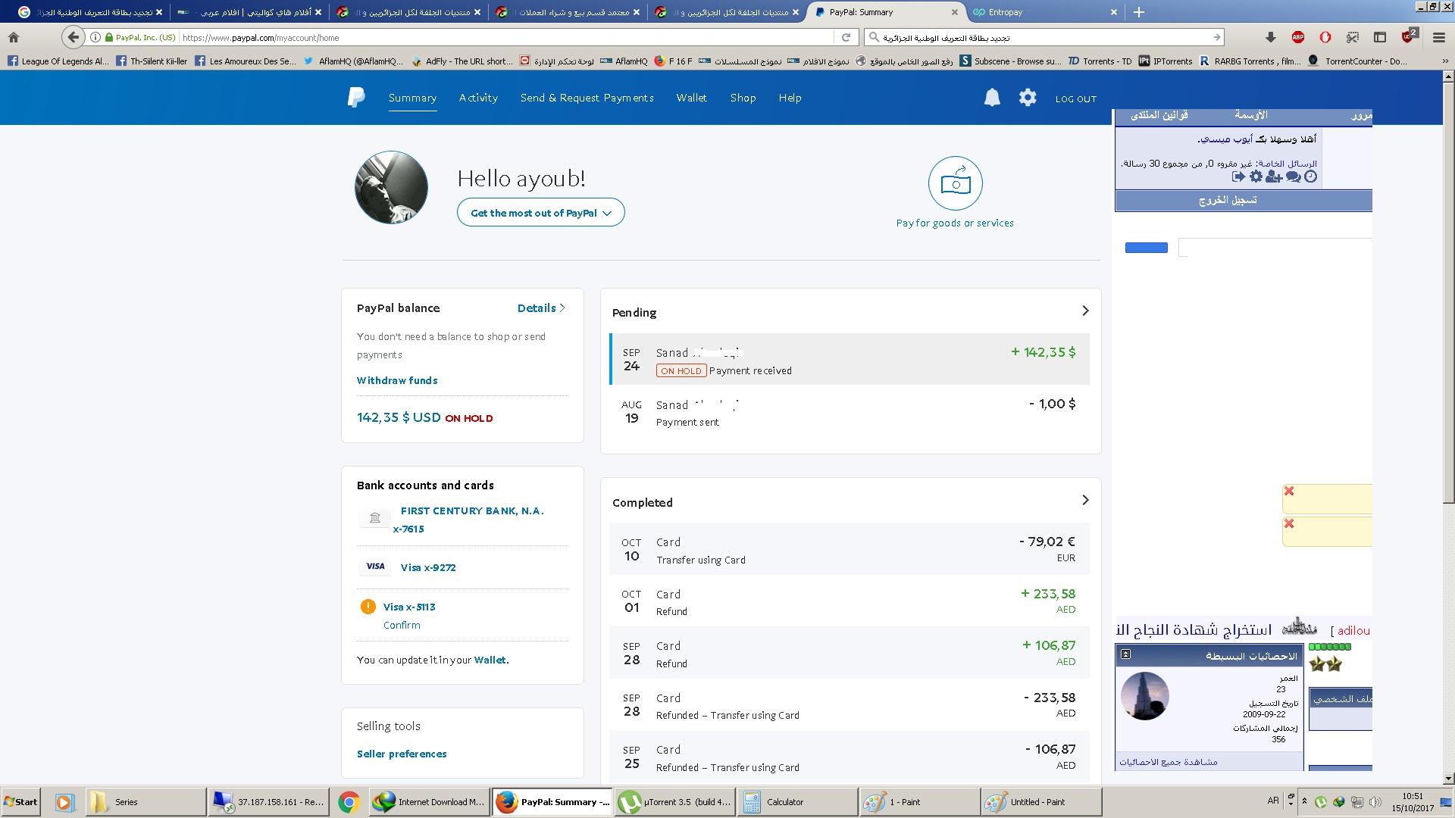Open the Firefox hamburger menu

(x=1439, y=37)
